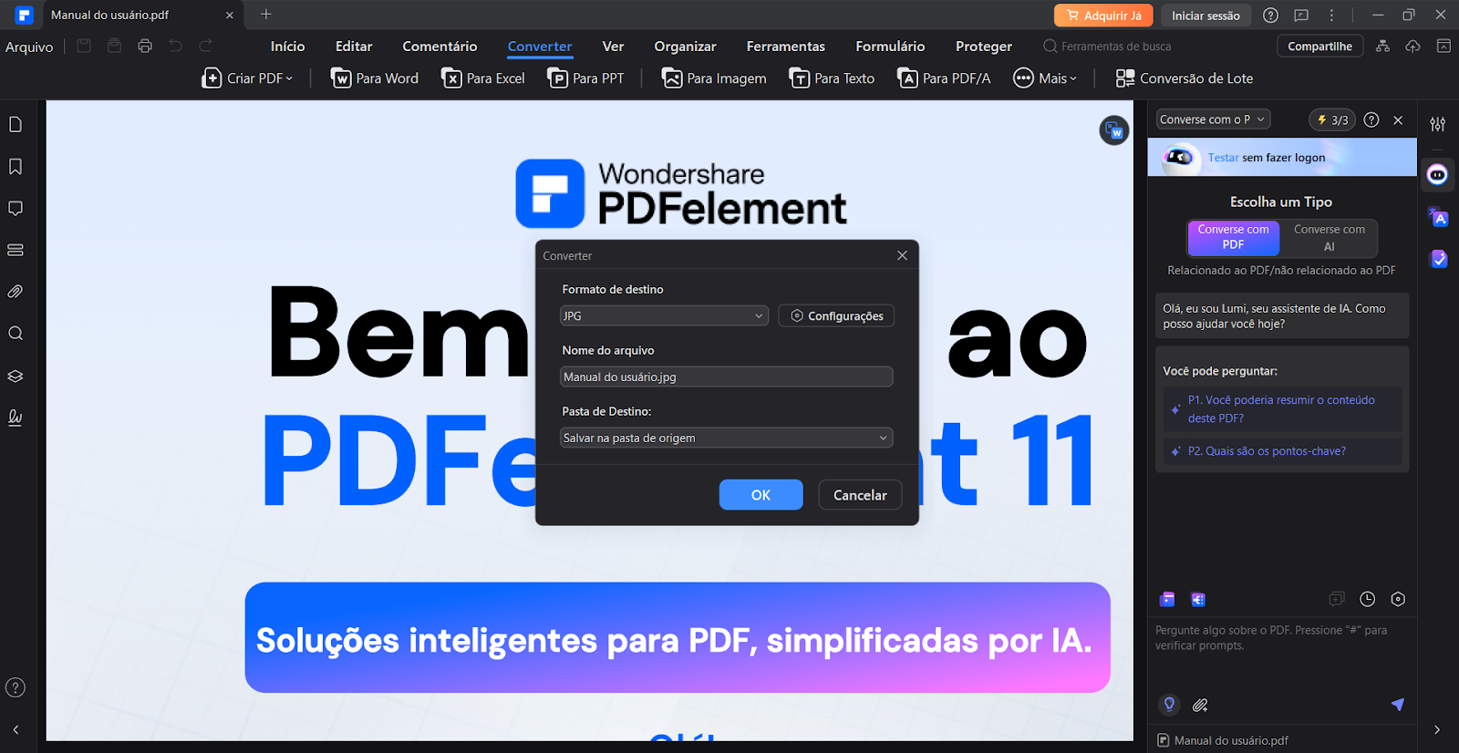Open the layers panel icon

pos(16,376)
